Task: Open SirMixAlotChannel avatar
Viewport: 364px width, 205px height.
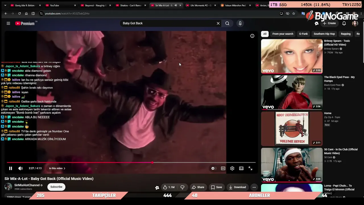Action: (x=8, y=187)
